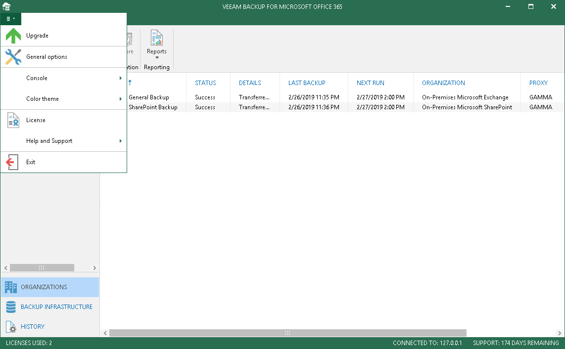Sort by the STATUS column header

(205, 83)
